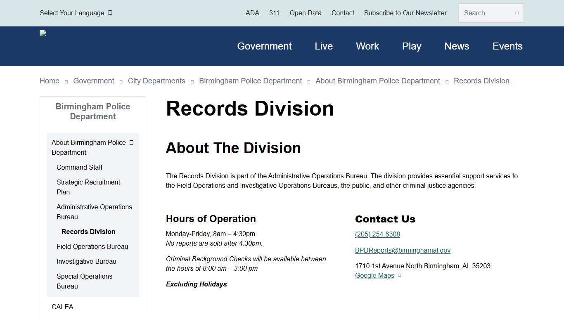Viewport: 564px width, 317px height.
Task: Click the expander icon next to About Birmingham Police Department
Action: pos(131,142)
